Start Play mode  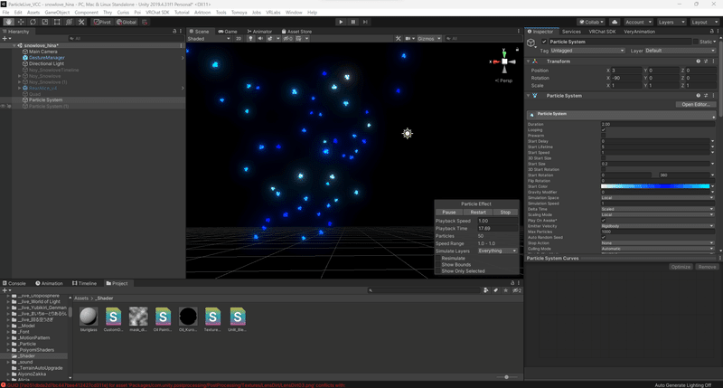(341, 22)
